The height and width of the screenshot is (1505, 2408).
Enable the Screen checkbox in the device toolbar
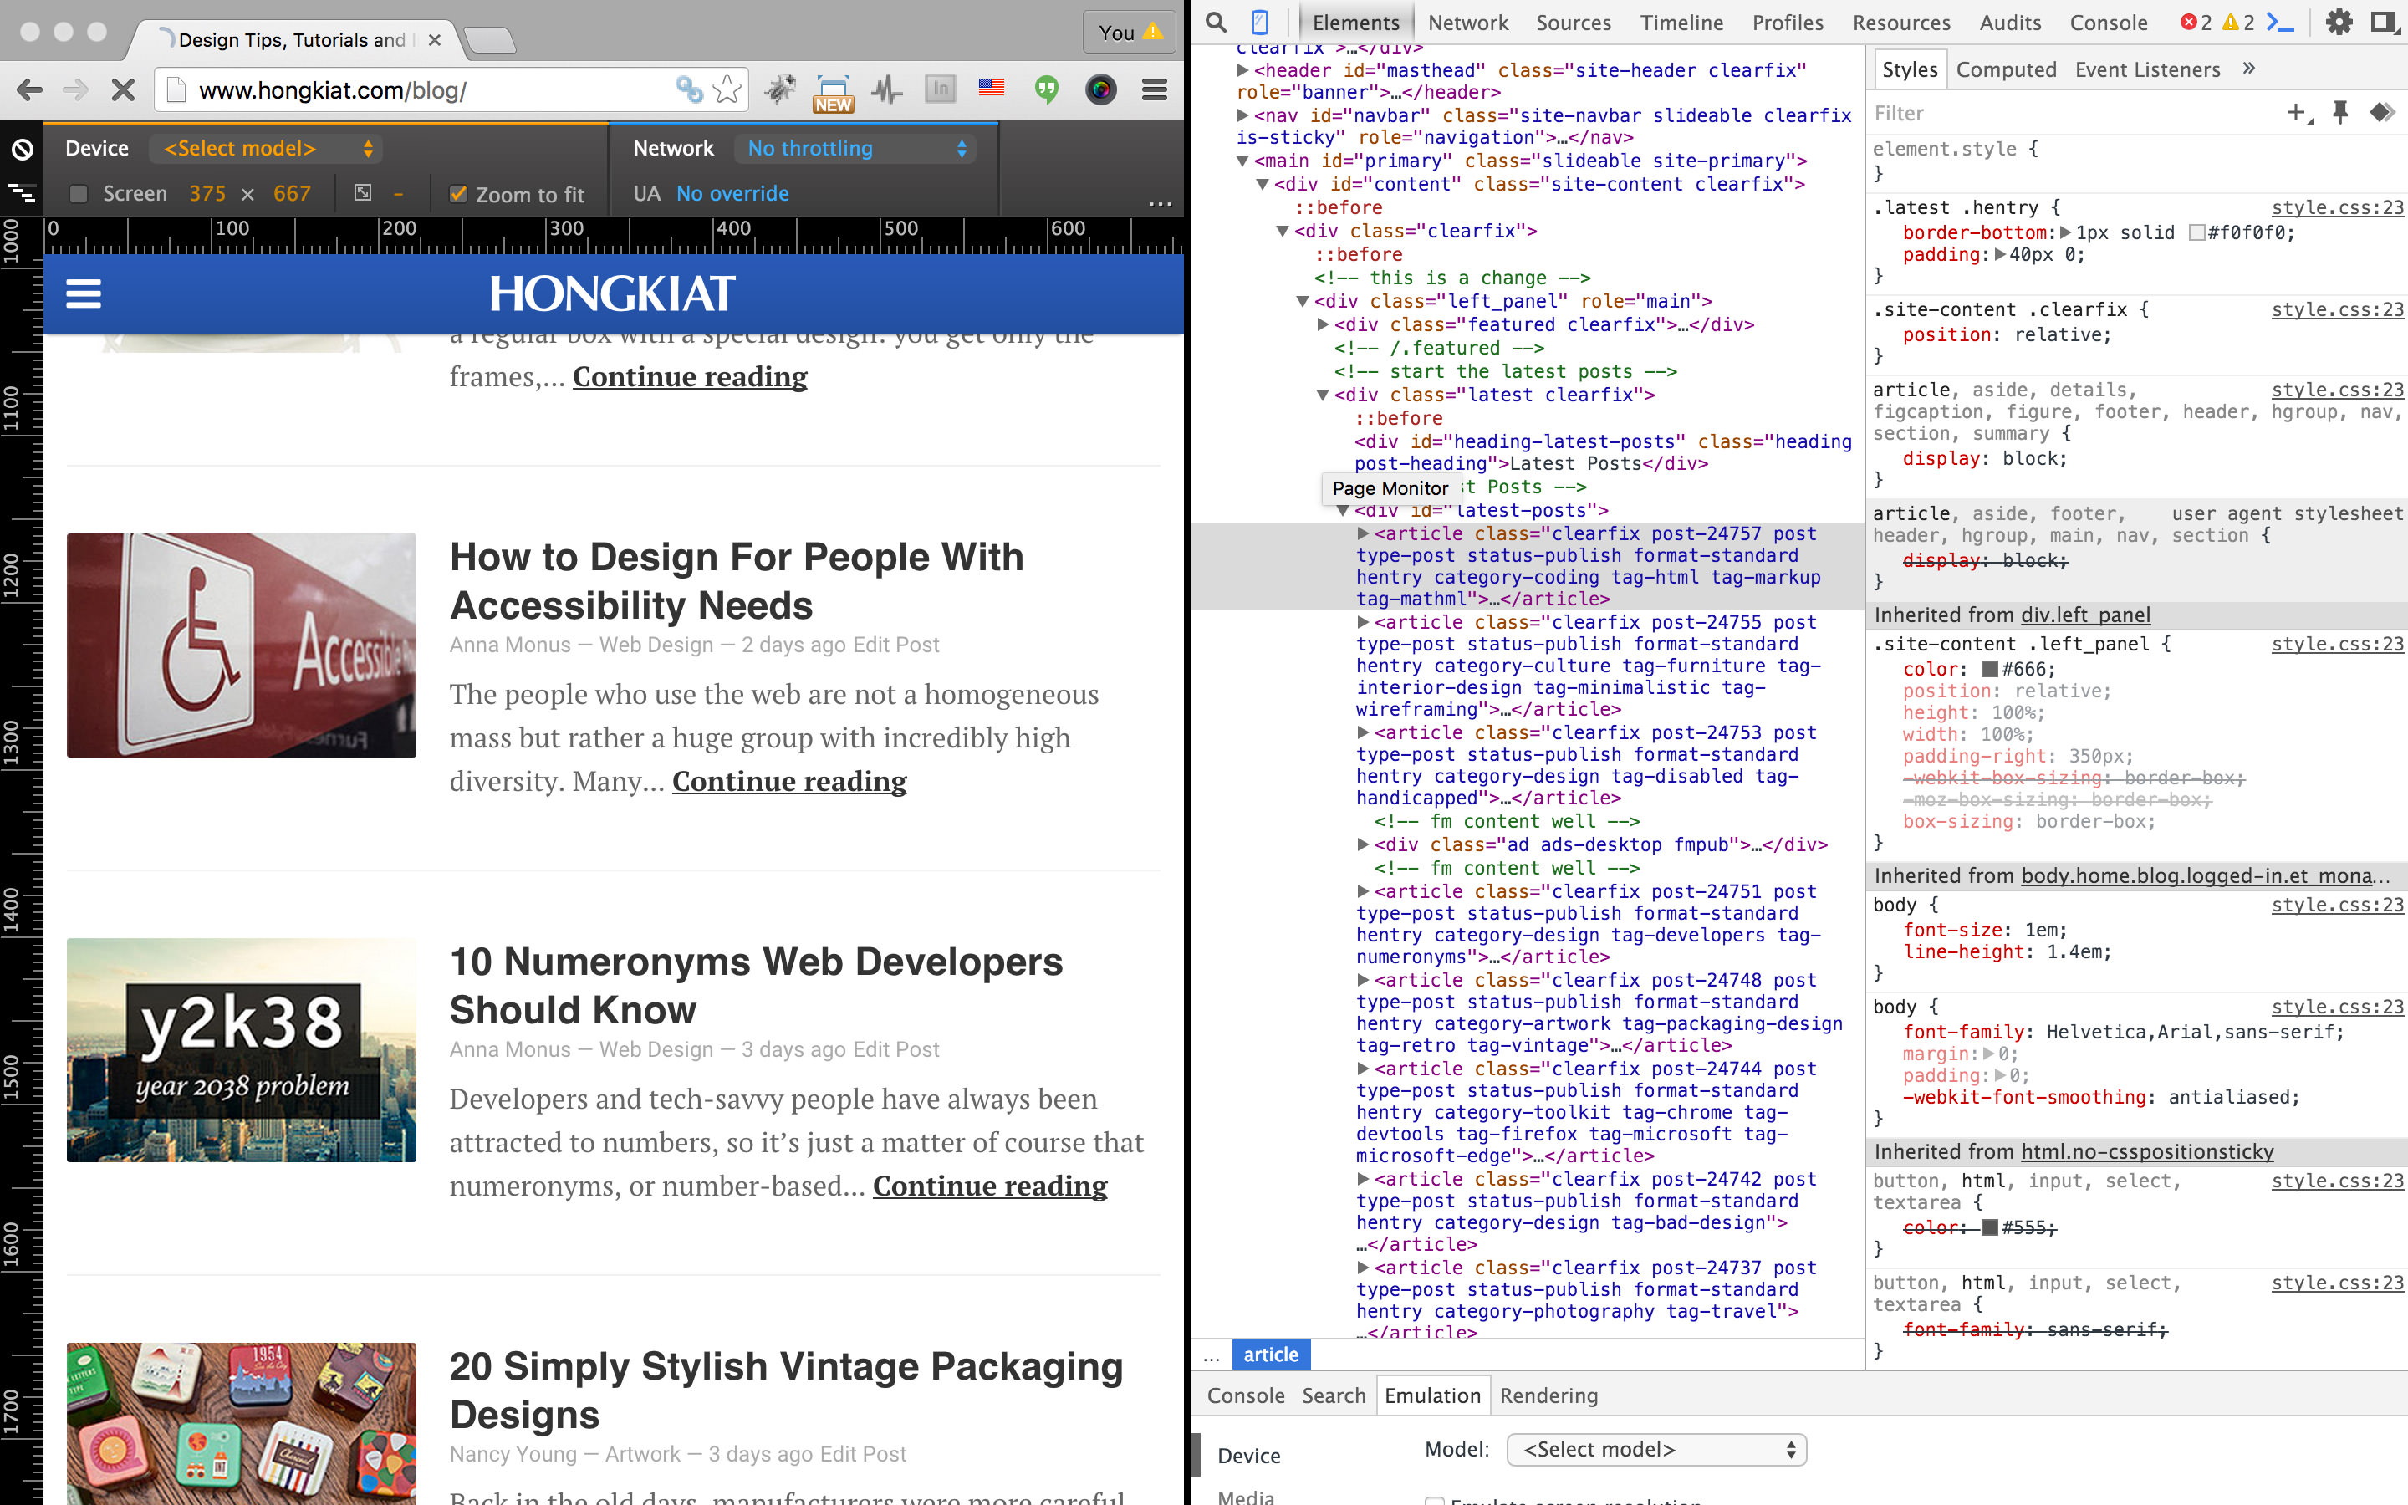point(79,194)
